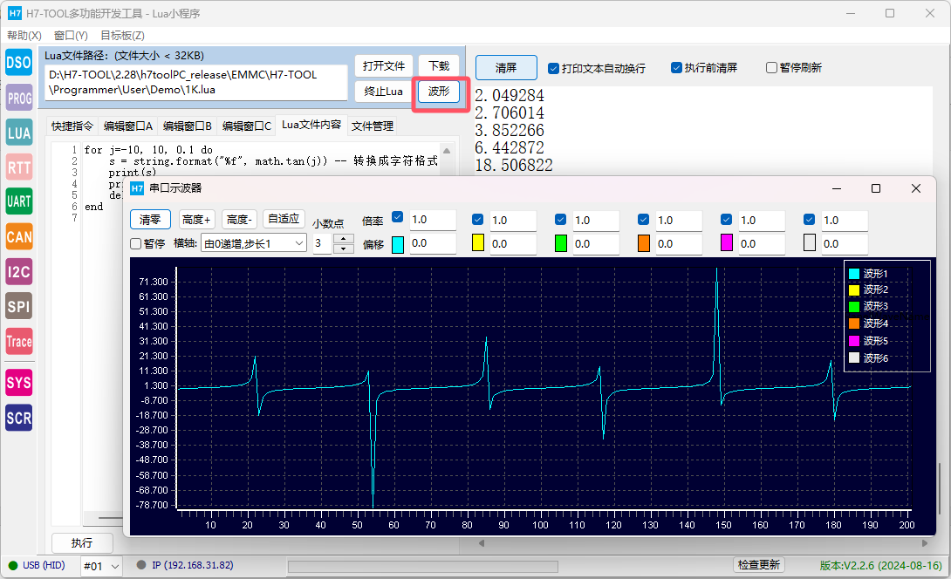This screenshot has height=579, width=951.
Task: Open the 目标板(Z) menu
Action: [122, 36]
